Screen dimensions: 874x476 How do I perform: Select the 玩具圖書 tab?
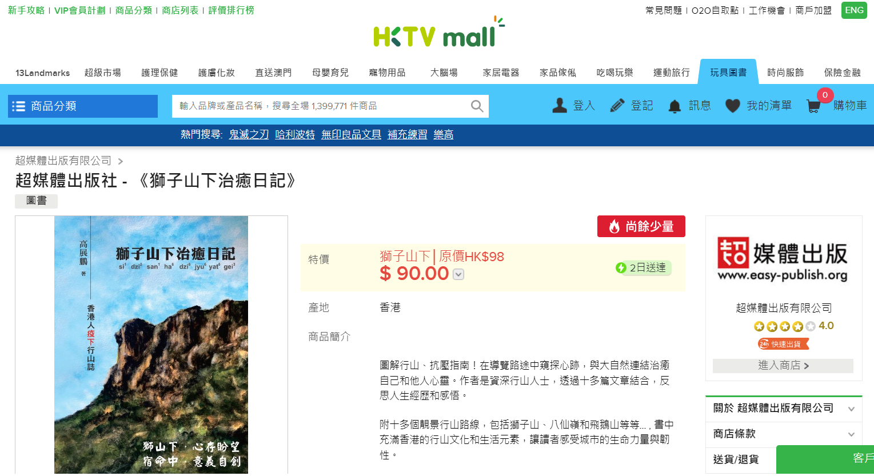[x=728, y=73]
